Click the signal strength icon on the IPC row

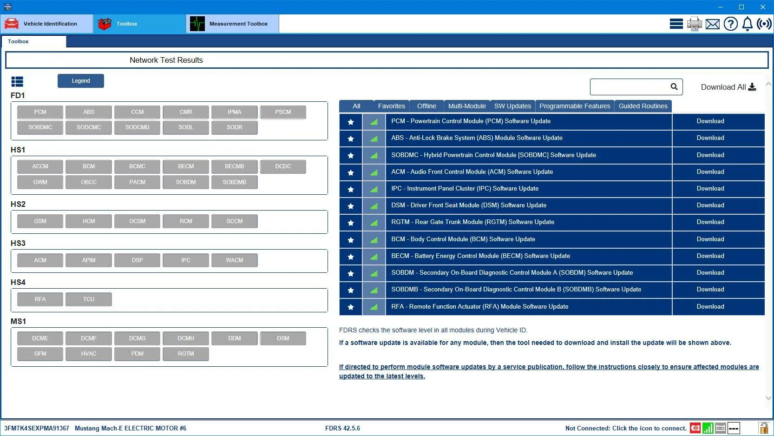[374, 189]
